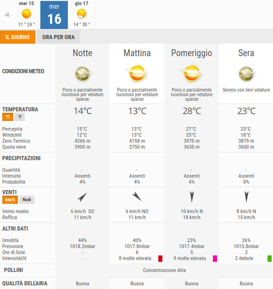
Task: Click the CONDIZIONI METEO row label
Action: point(23,71)
